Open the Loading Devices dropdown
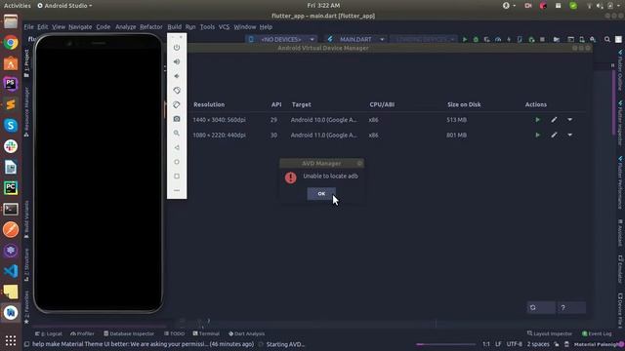This screenshot has height=351, width=625. pos(423,39)
